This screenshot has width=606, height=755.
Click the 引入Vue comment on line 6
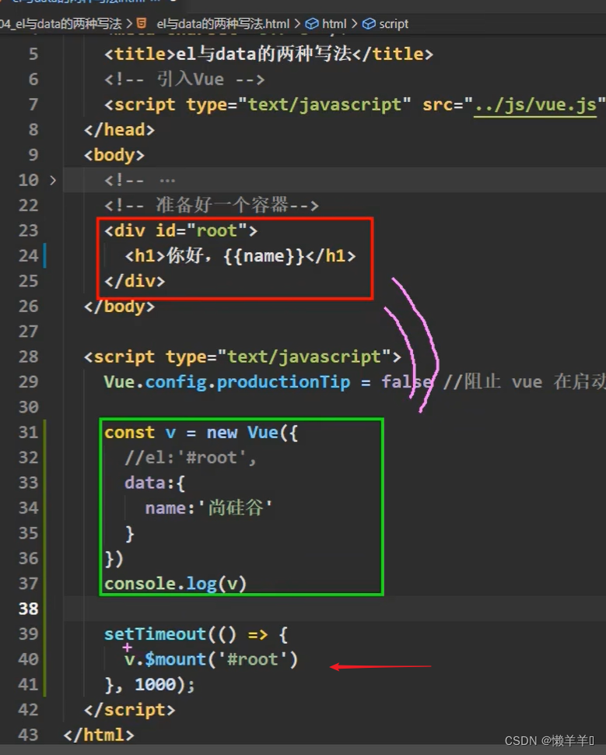(x=184, y=79)
